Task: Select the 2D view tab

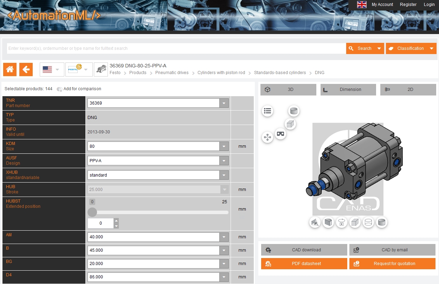Action: click(x=408, y=90)
